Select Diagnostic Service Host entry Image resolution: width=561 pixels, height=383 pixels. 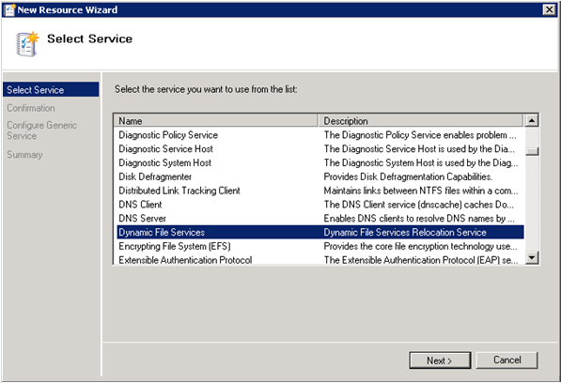click(320, 149)
